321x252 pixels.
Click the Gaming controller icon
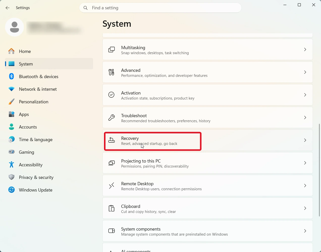pyautogui.click(x=11, y=152)
